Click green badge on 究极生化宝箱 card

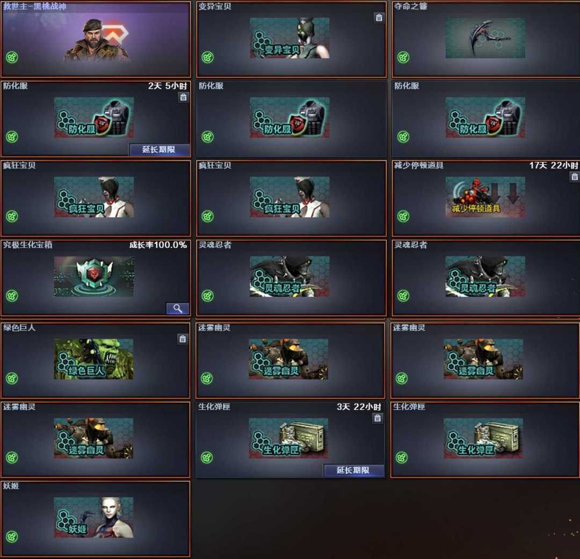(12, 296)
